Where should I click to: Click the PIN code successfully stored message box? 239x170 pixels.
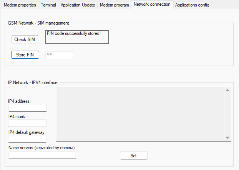click(77, 37)
